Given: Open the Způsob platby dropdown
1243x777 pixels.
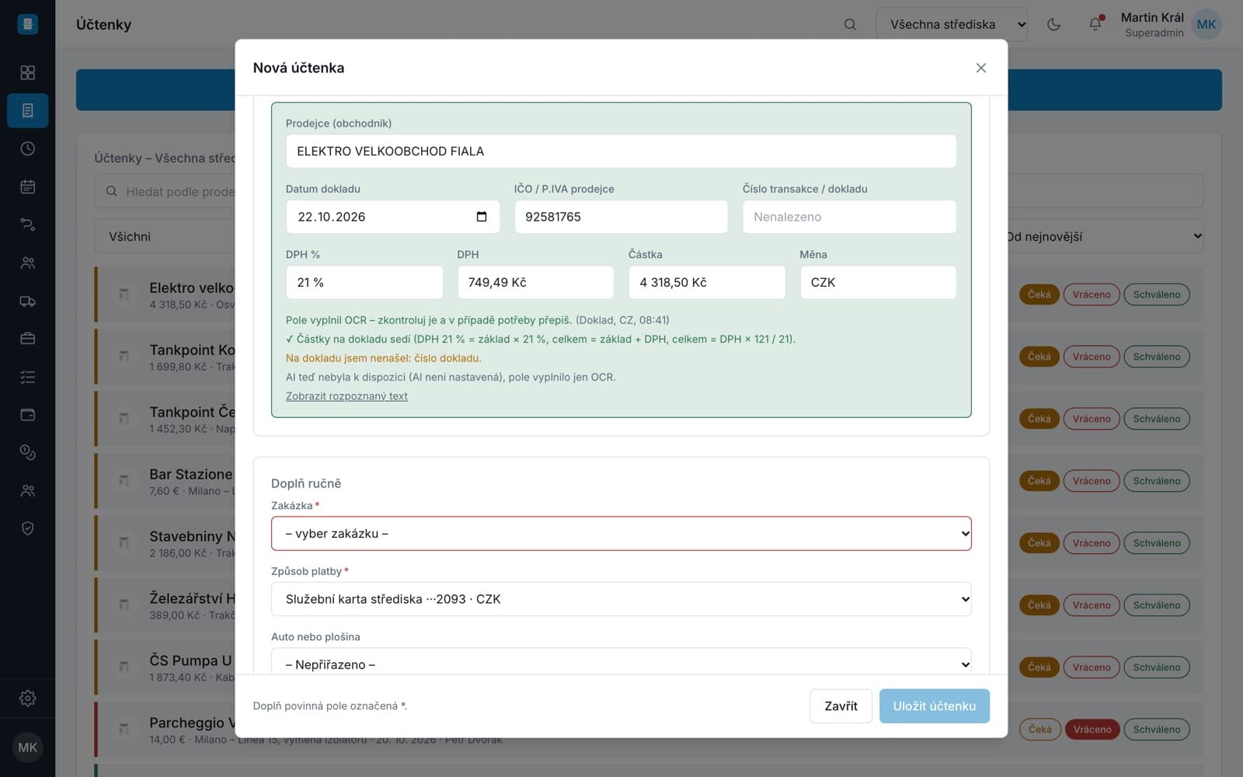Looking at the screenshot, I should 621,599.
